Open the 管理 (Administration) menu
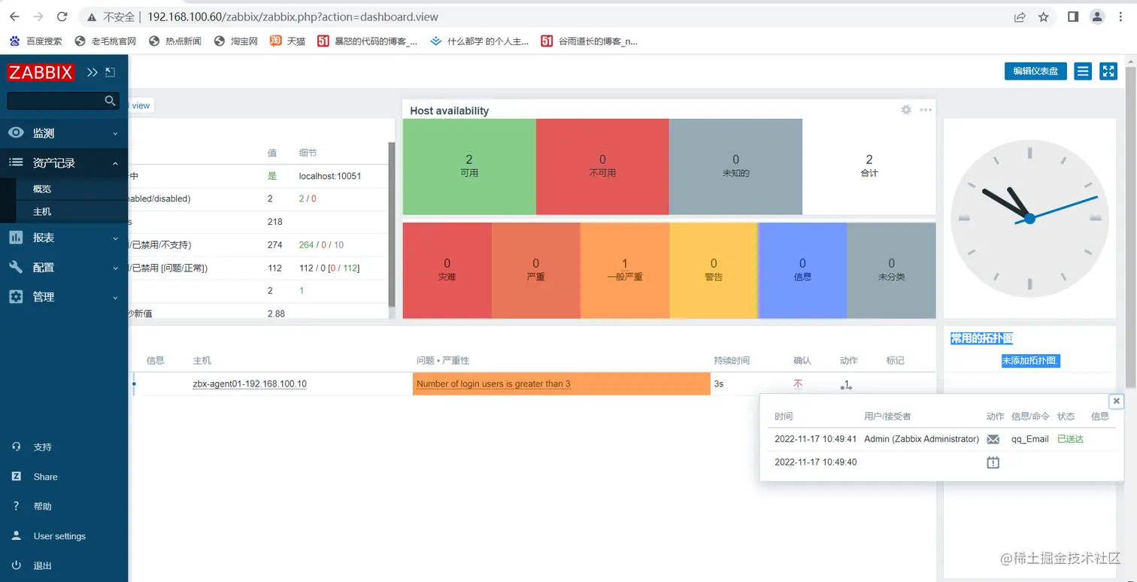This screenshot has height=582, width=1137. (x=64, y=297)
